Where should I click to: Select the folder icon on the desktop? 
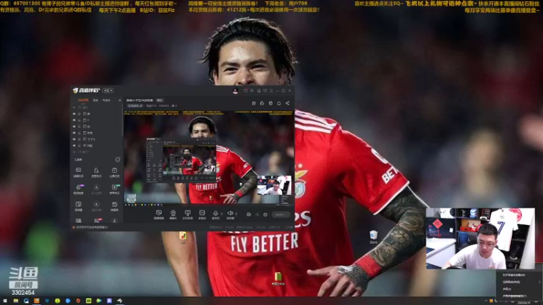click(x=278, y=277)
